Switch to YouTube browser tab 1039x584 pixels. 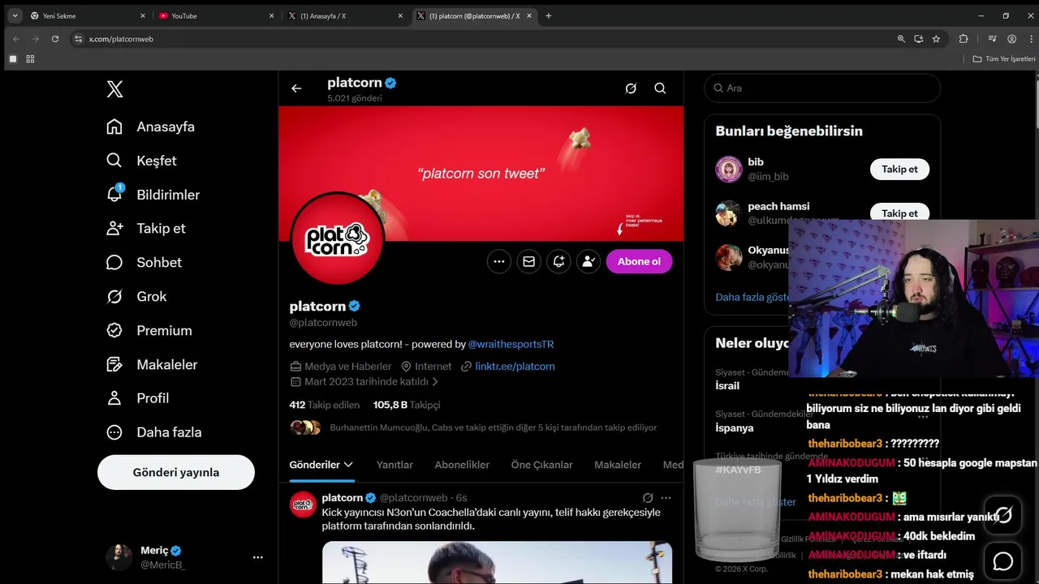216,15
